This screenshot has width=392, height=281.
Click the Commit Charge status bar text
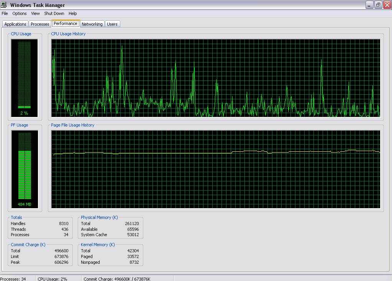click(x=117, y=279)
